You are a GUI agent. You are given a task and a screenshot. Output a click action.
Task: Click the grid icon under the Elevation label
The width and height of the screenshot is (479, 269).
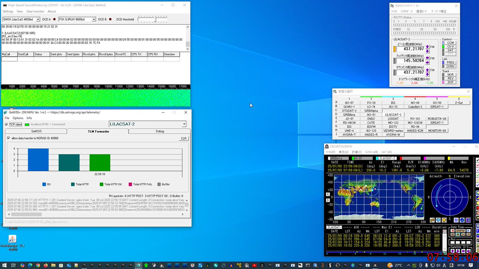point(468,220)
